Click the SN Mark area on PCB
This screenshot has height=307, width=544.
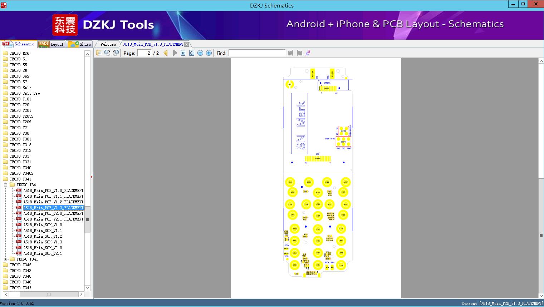300,124
